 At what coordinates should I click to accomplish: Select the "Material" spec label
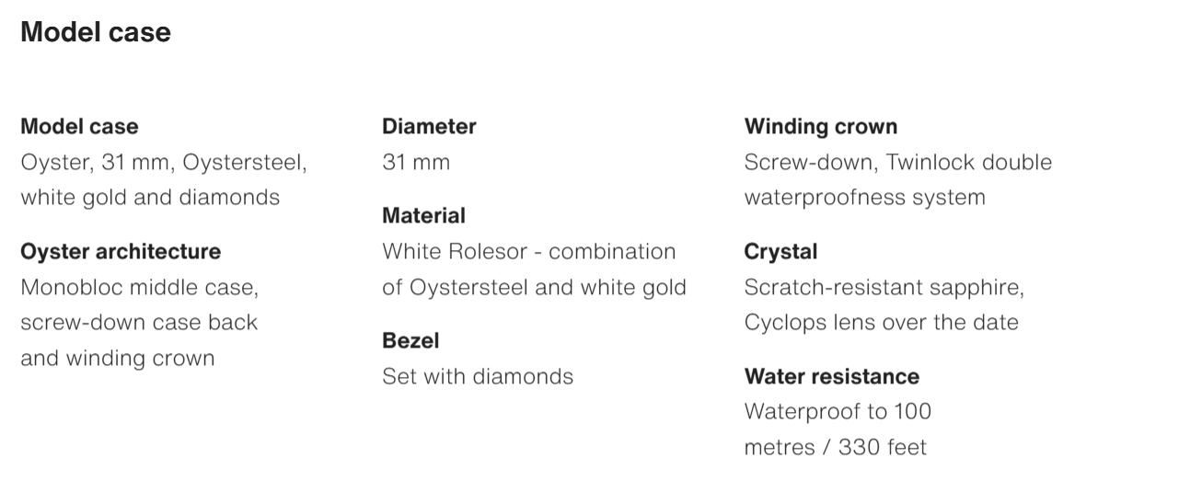point(423,215)
